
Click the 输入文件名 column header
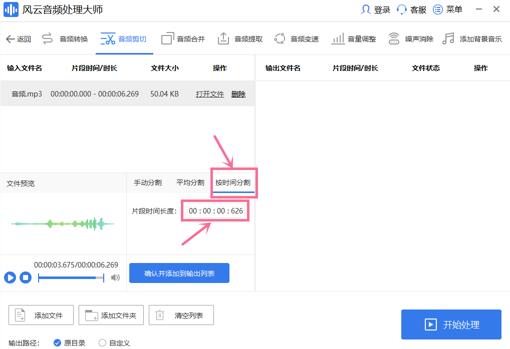coord(25,68)
